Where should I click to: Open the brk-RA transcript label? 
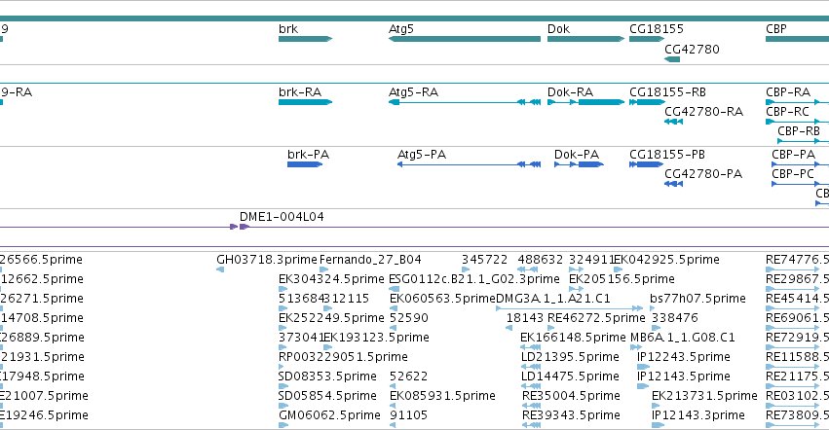click(x=300, y=92)
